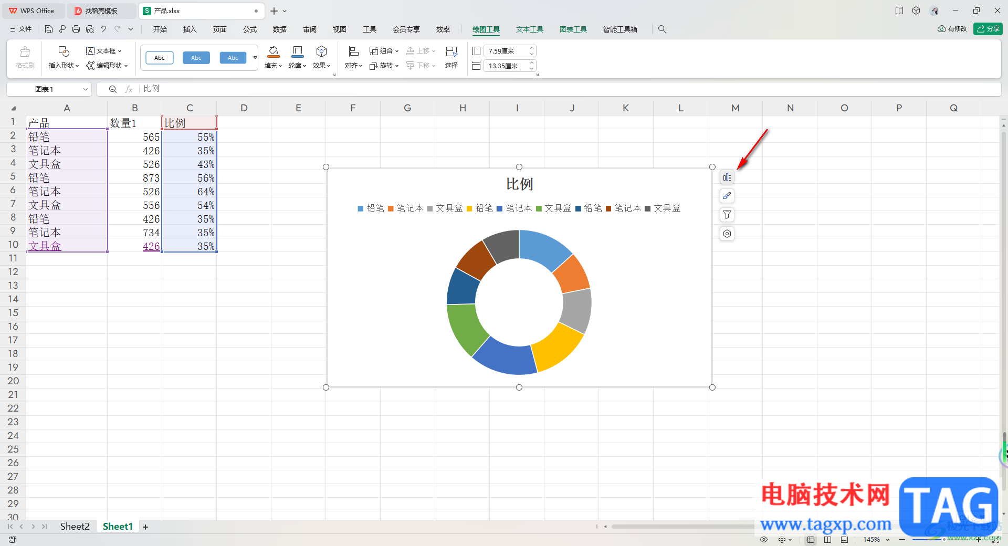The height and width of the screenshot is (546, 1008).
Task: Toggle eye protection mode in status bar
Action: point(764,540)
